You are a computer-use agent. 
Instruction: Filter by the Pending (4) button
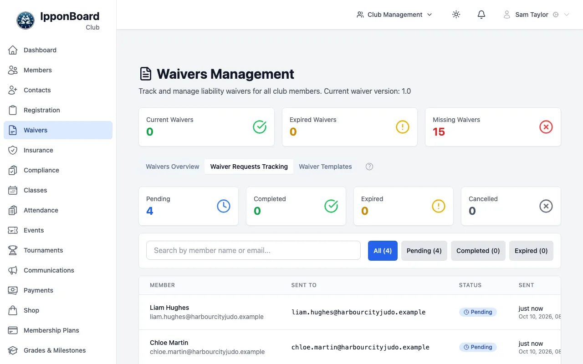click(424, 251)
